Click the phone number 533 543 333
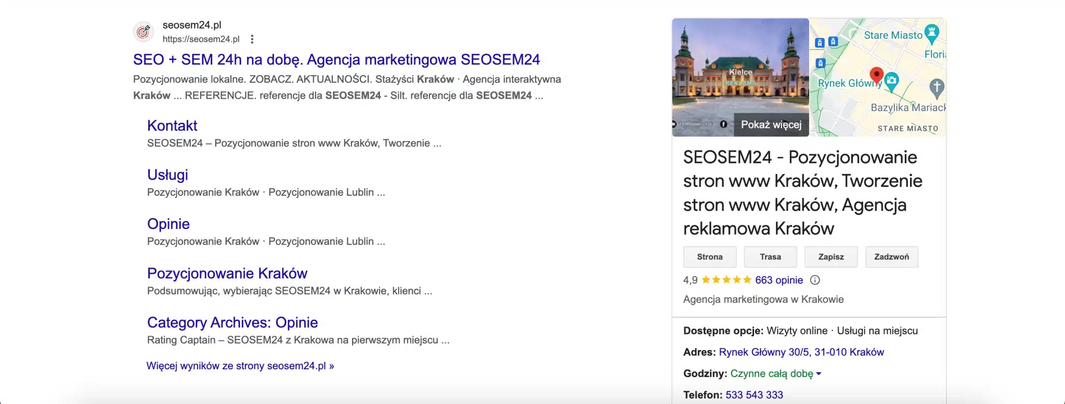This screenshot has height=404, width=1065. [754, 395]
